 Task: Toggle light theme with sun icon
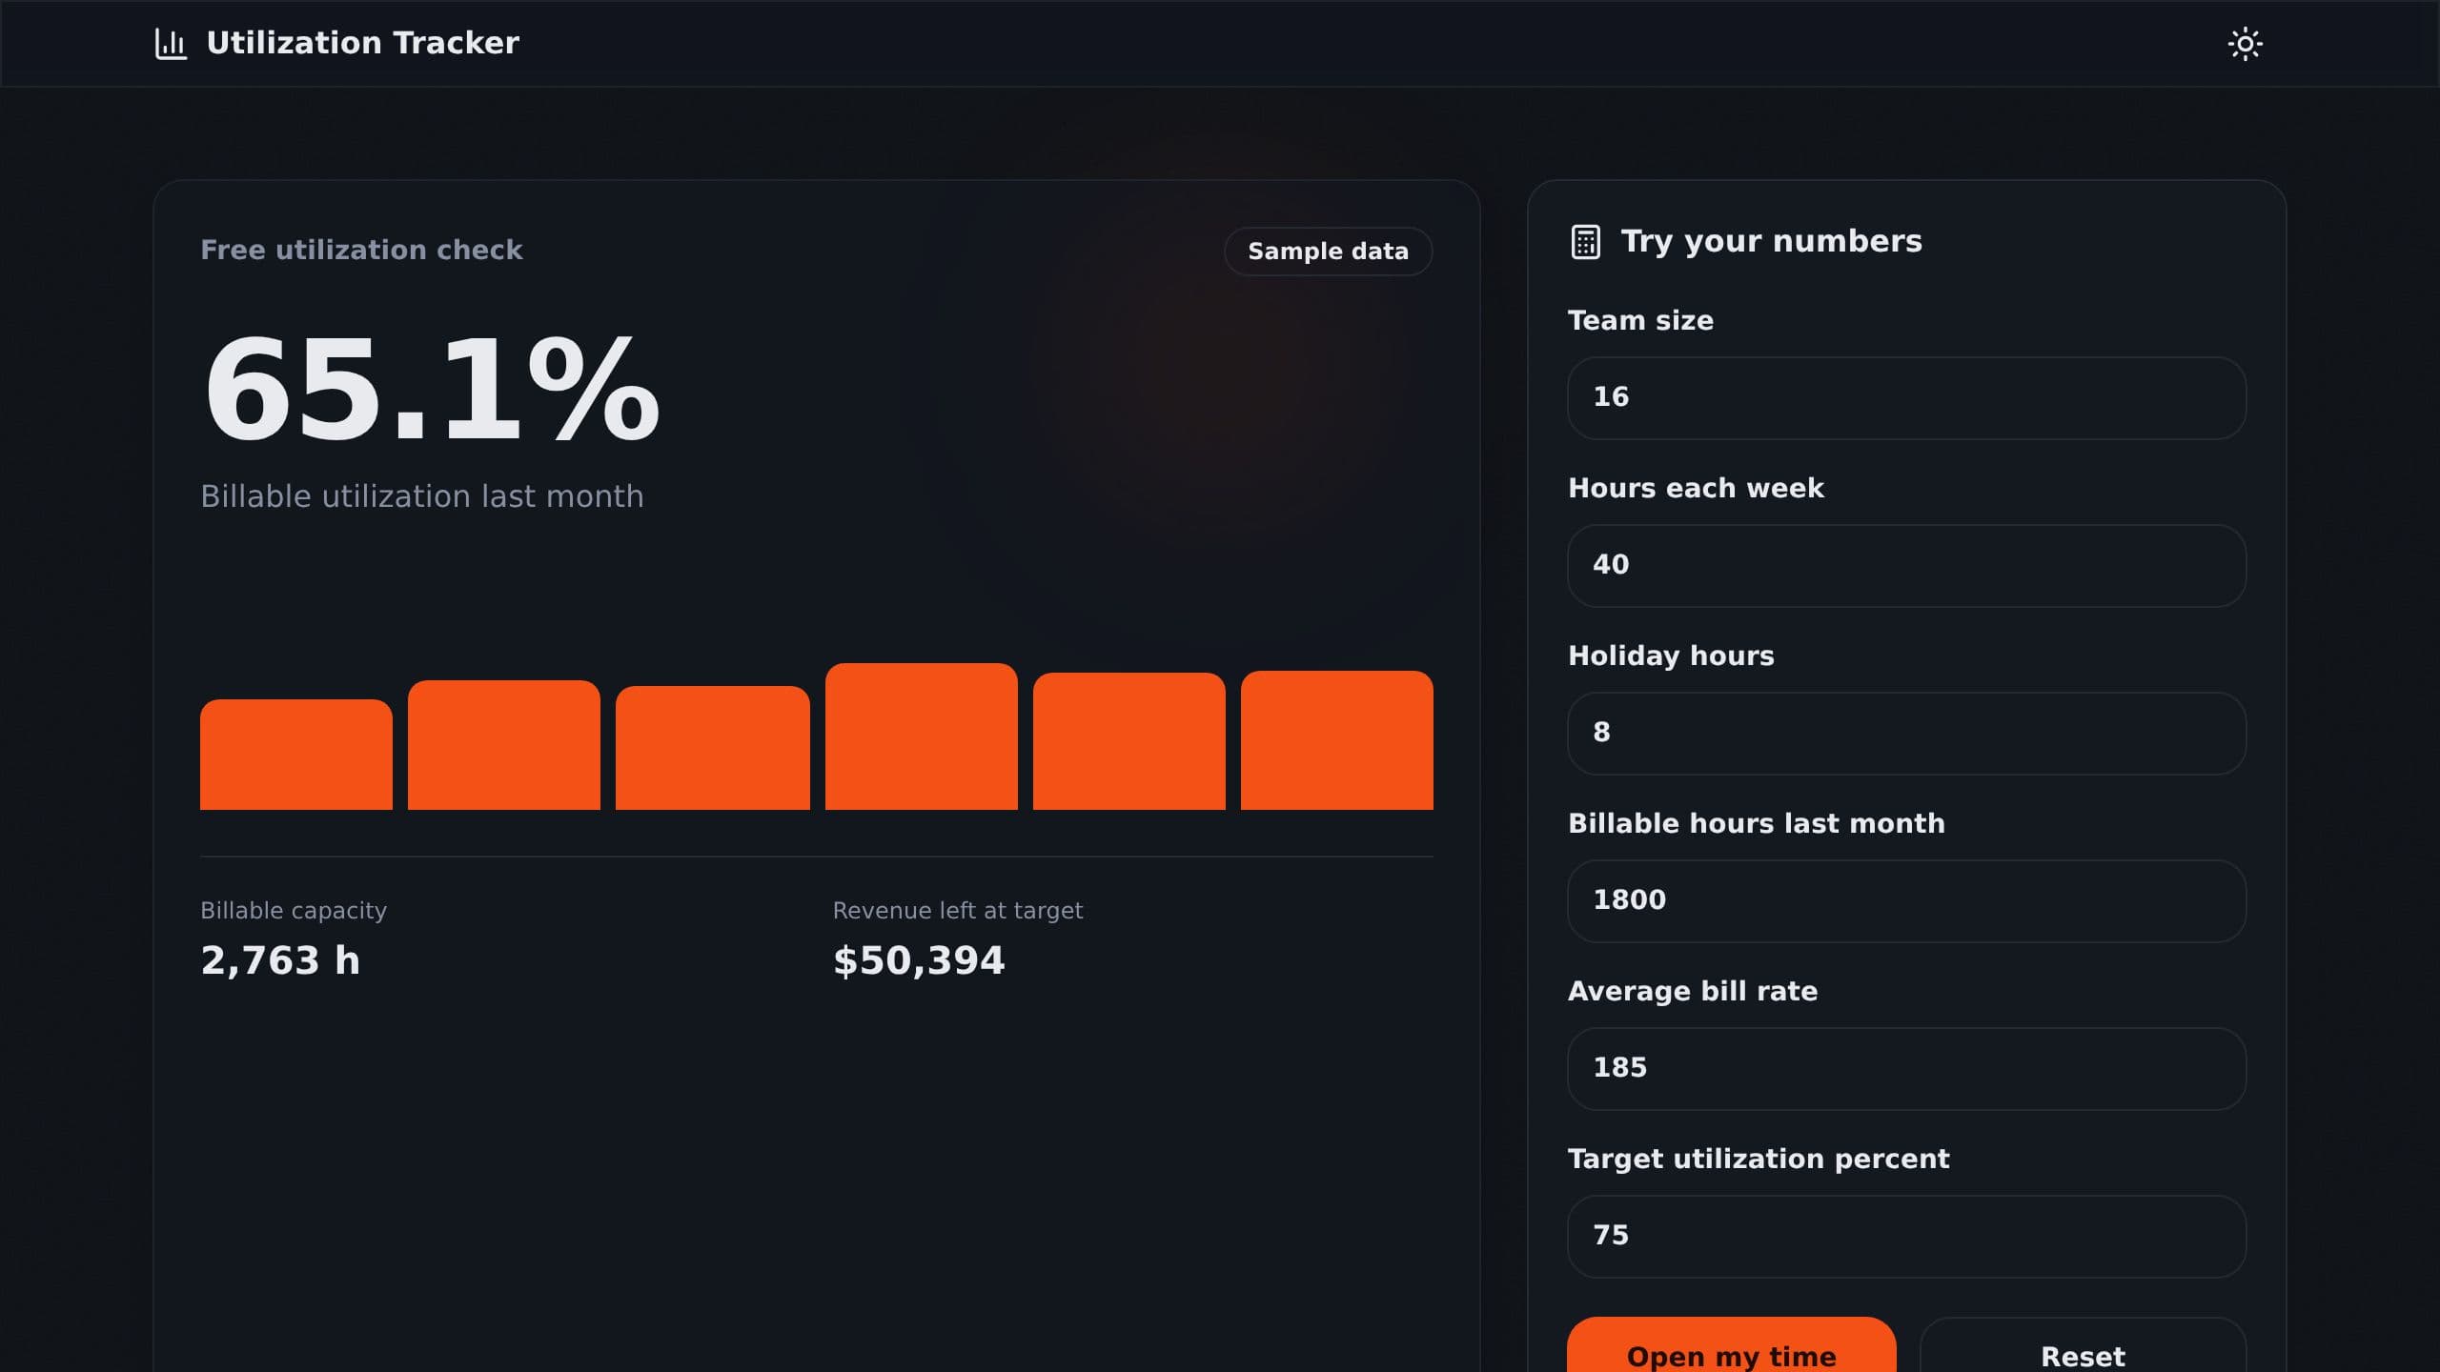(2245, 44)
